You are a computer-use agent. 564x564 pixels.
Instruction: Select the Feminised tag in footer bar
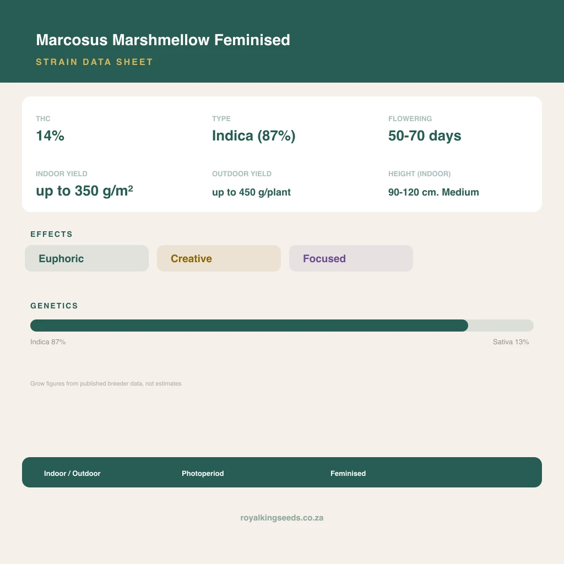(x=348, y=473)
